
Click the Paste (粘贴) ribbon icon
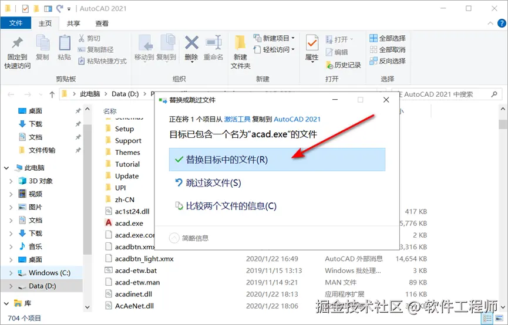coord(64,48)
